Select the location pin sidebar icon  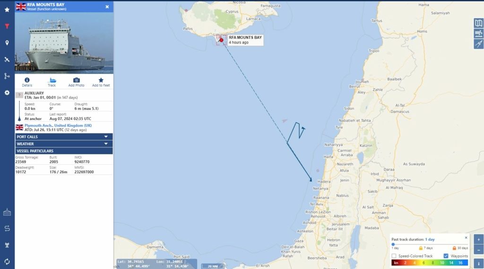tap(7, 43)
